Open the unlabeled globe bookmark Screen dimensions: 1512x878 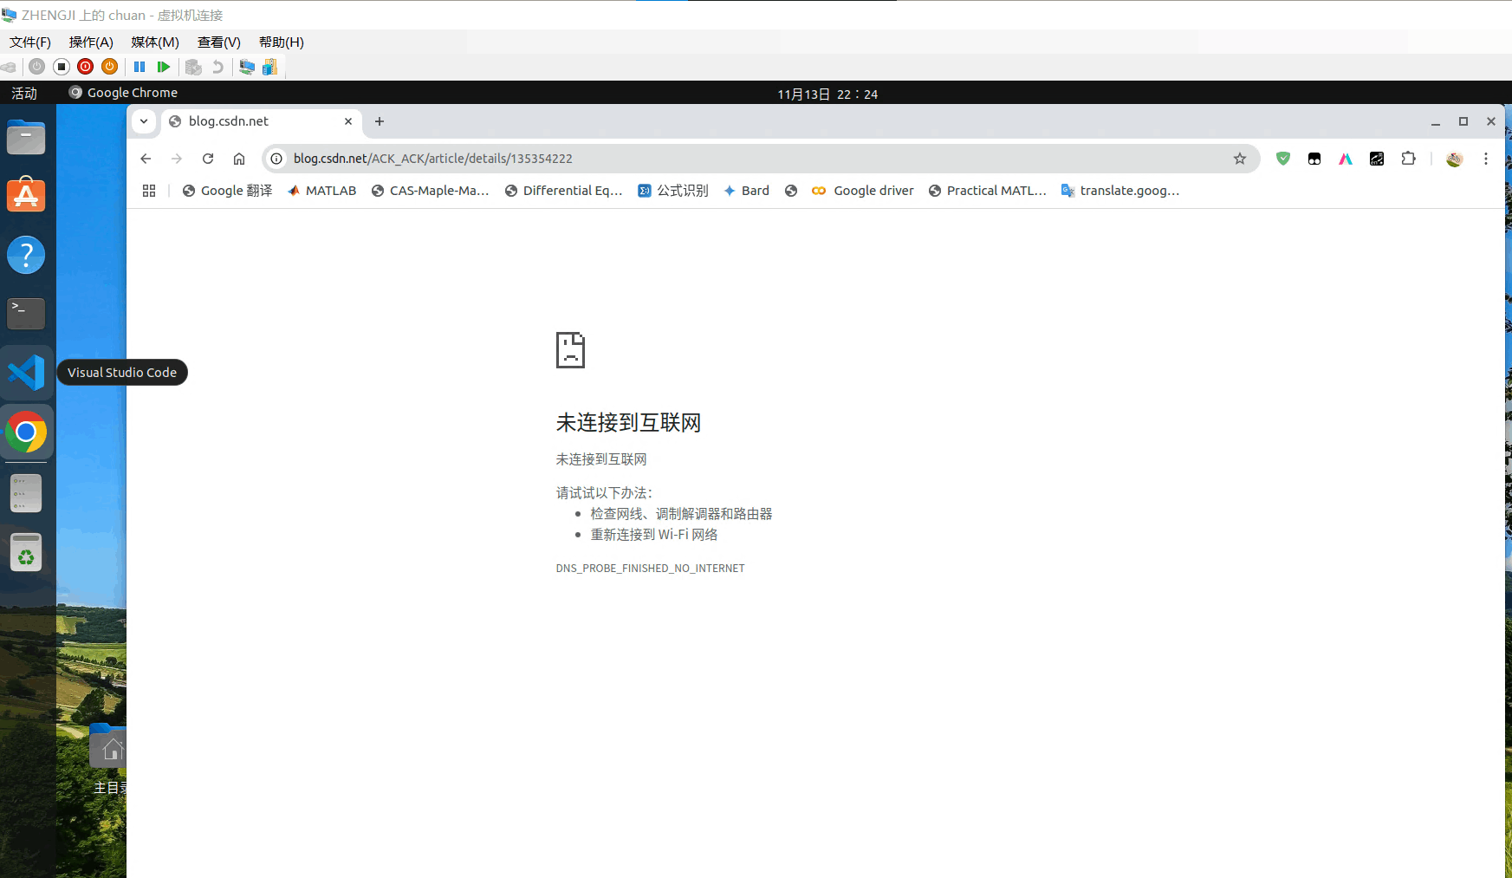point(791,191)
